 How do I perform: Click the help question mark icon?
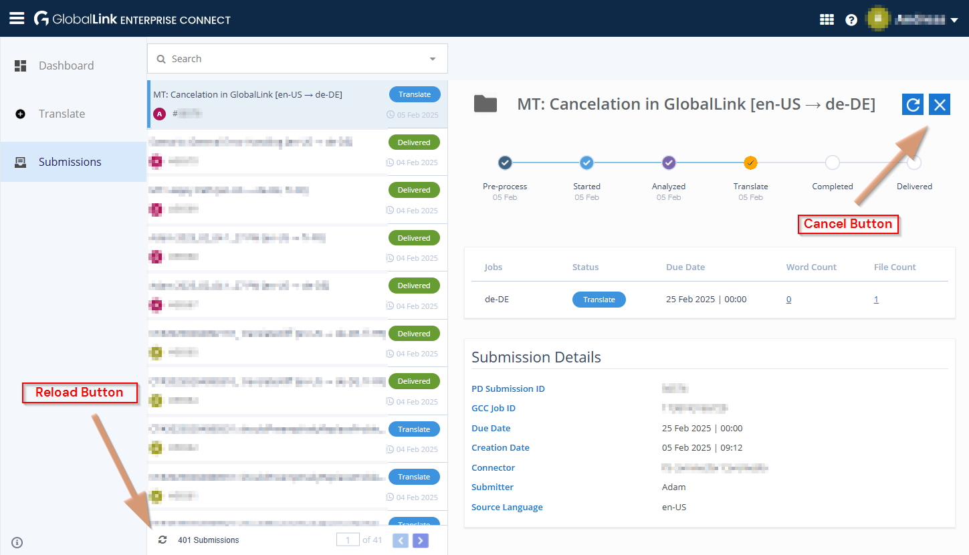851,19
